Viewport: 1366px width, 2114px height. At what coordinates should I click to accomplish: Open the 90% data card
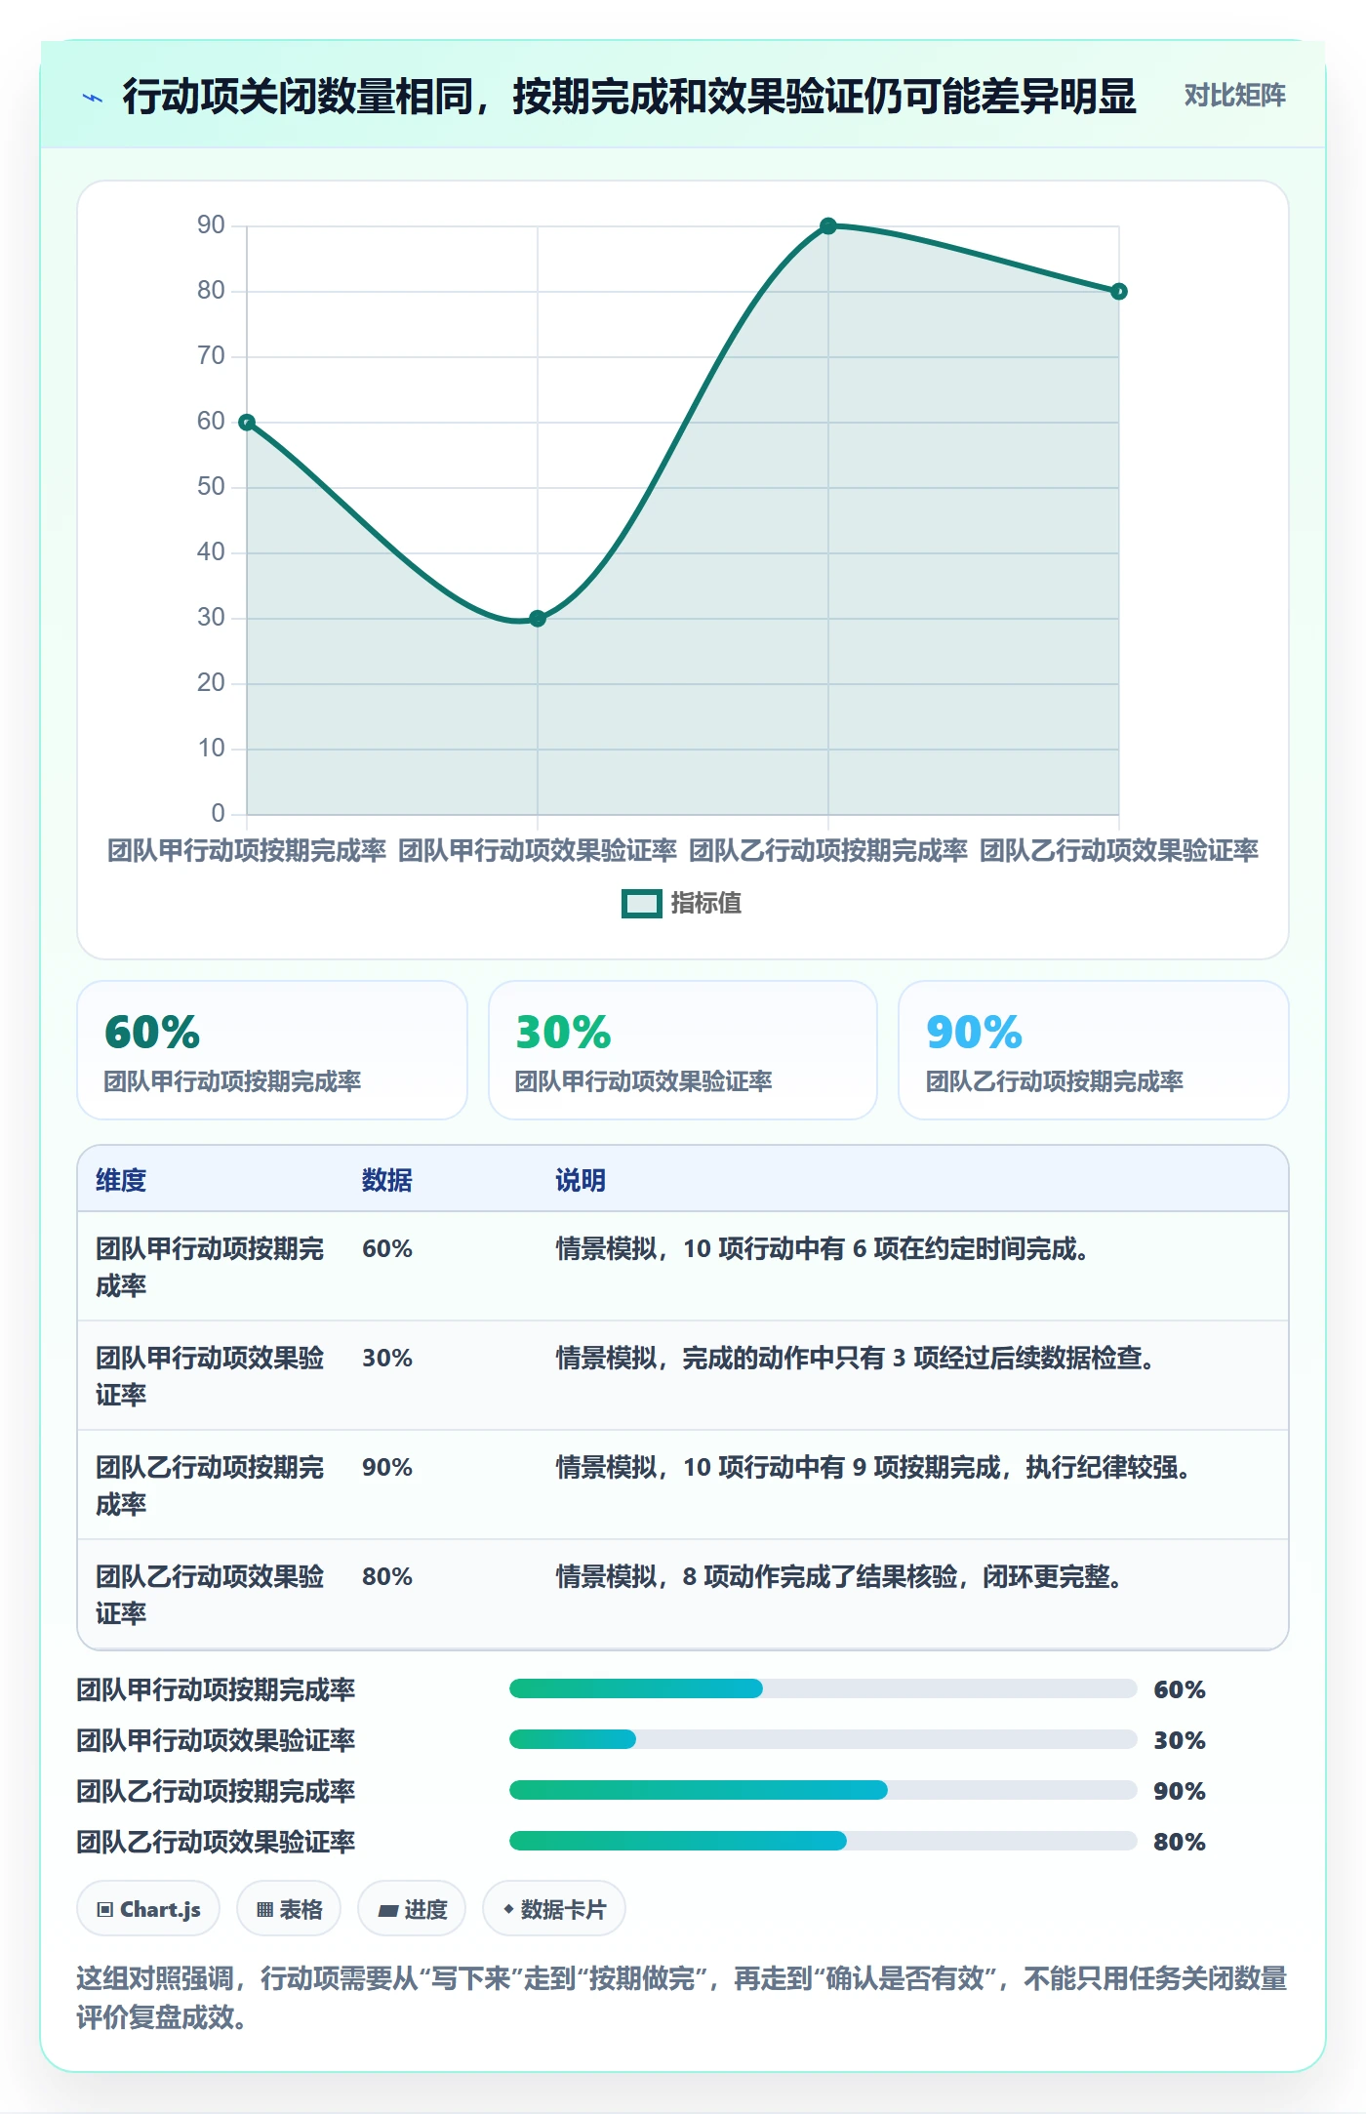point(1094,1050)
